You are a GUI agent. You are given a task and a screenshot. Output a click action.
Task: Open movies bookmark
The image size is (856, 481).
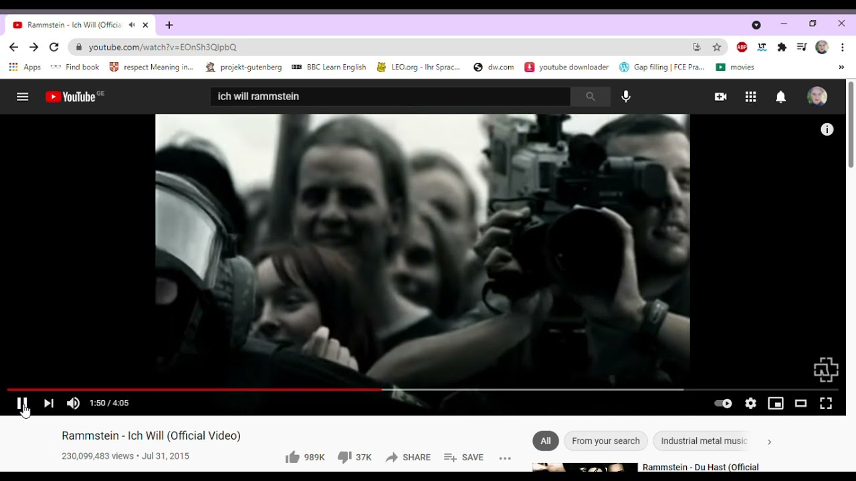[x=735, y=67]
